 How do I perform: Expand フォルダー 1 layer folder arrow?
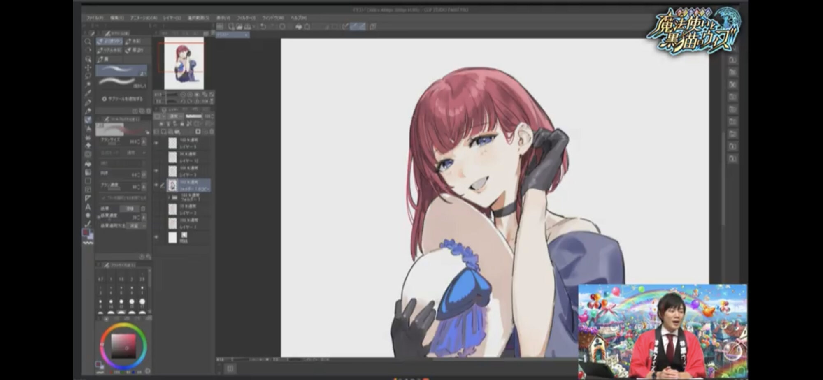169,198
